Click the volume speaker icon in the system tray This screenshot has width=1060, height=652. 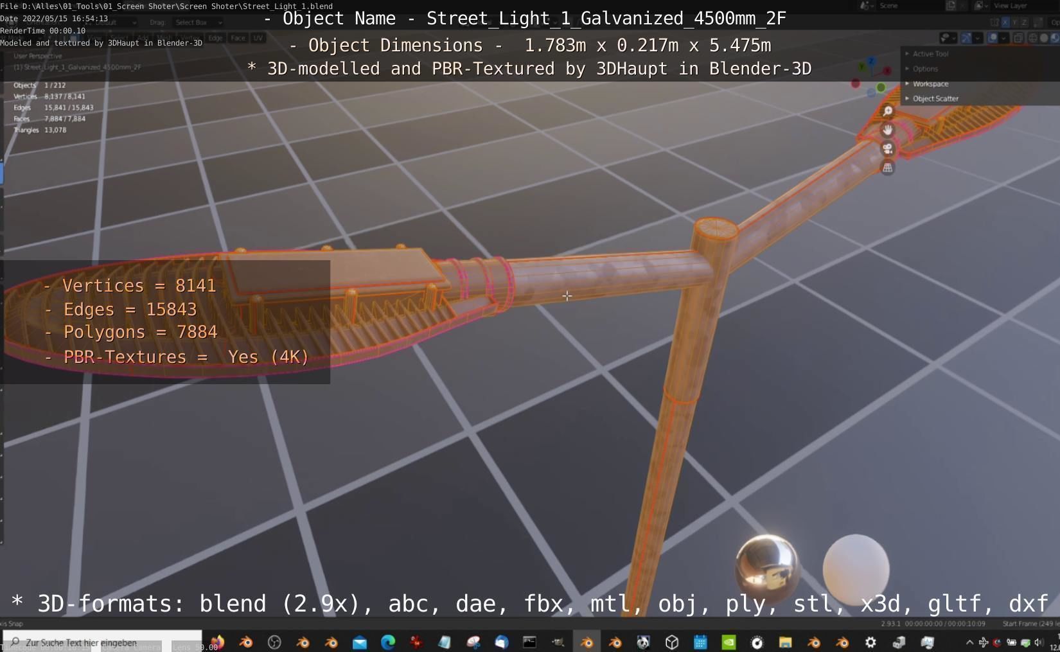1039,642
